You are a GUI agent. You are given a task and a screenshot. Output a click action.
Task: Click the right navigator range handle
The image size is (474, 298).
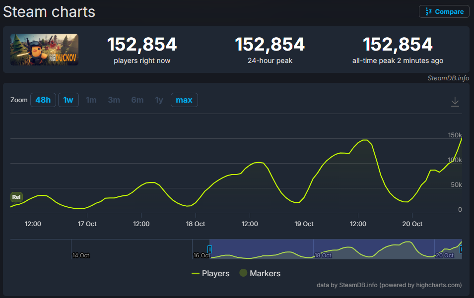pyautogui.click(x=461, y=249)
